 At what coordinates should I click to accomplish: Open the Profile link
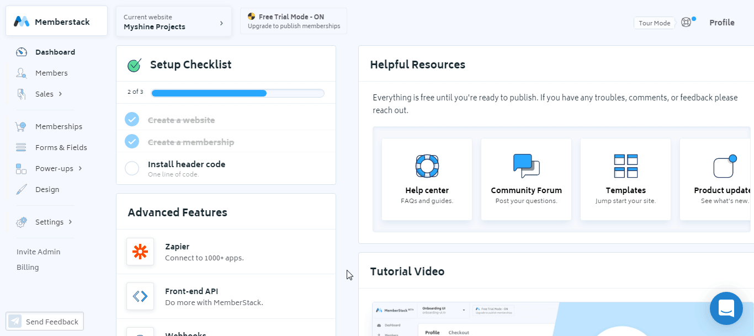point(722,23)
